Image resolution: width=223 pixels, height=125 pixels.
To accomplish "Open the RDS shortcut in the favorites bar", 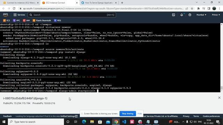I will (x=57, y=20).
